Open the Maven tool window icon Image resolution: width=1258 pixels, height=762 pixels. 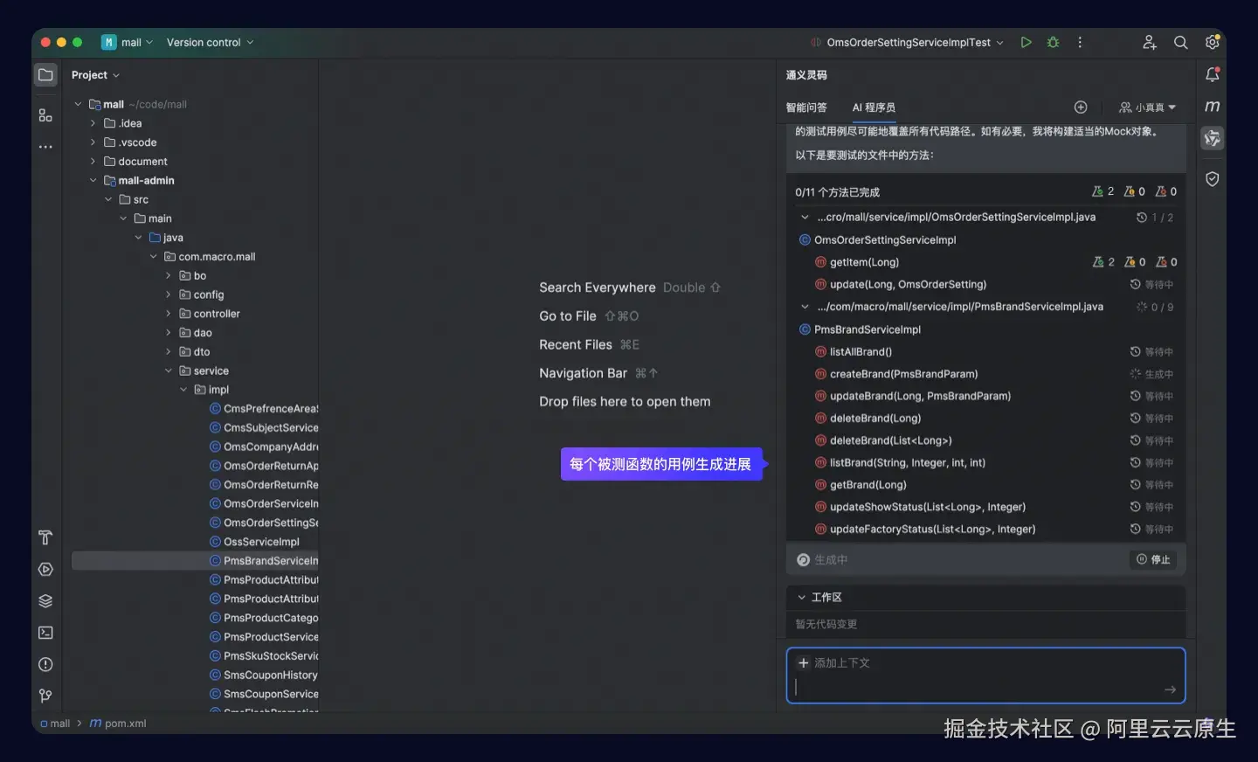(1213, 107)
